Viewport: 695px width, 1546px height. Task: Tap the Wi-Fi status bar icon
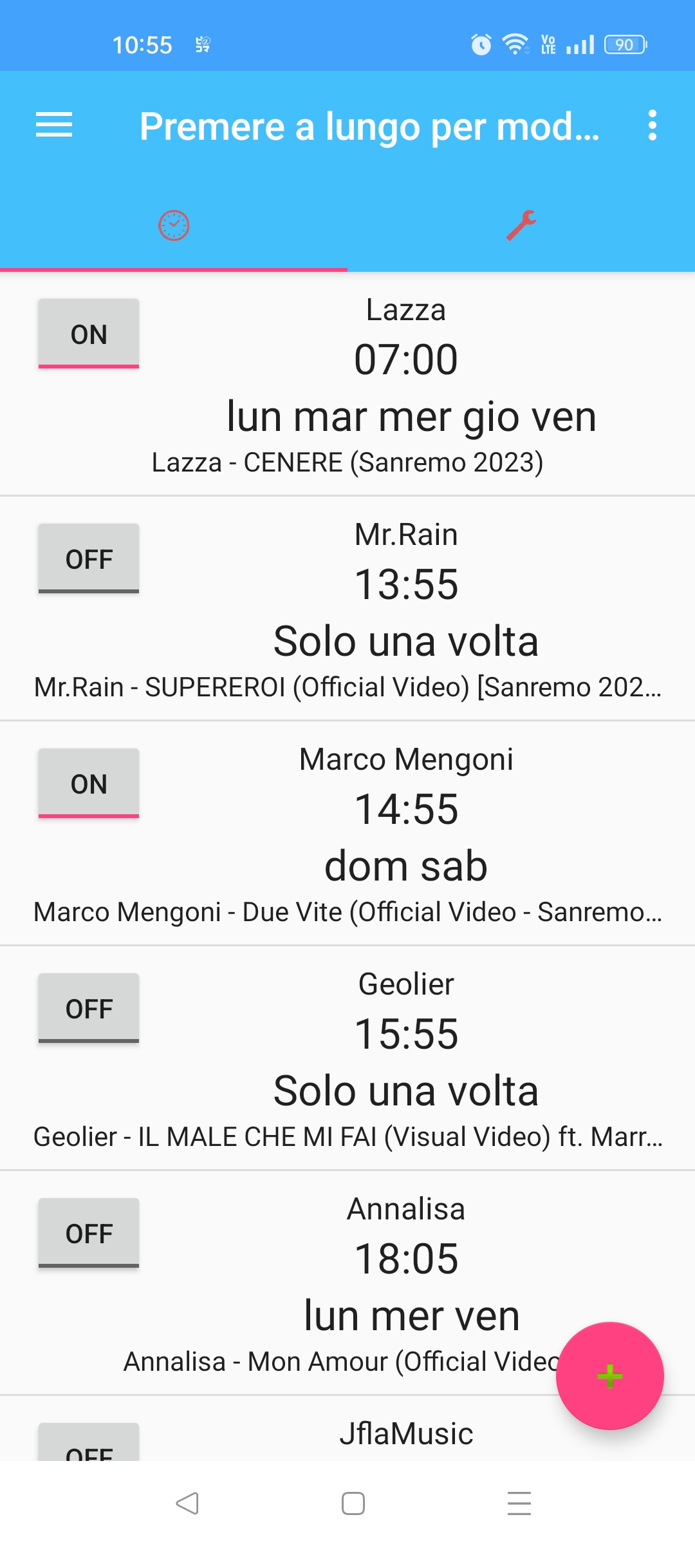515,44
